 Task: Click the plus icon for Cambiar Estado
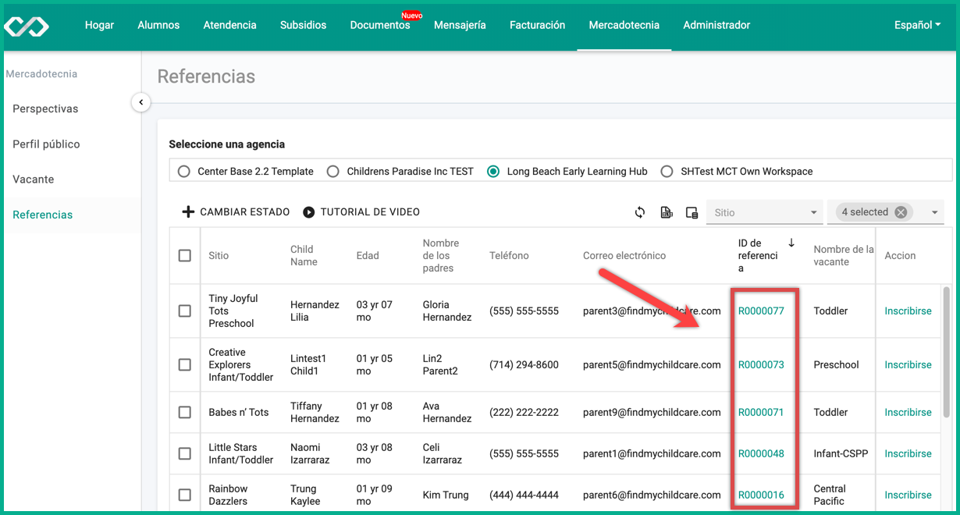coord(188,212)
